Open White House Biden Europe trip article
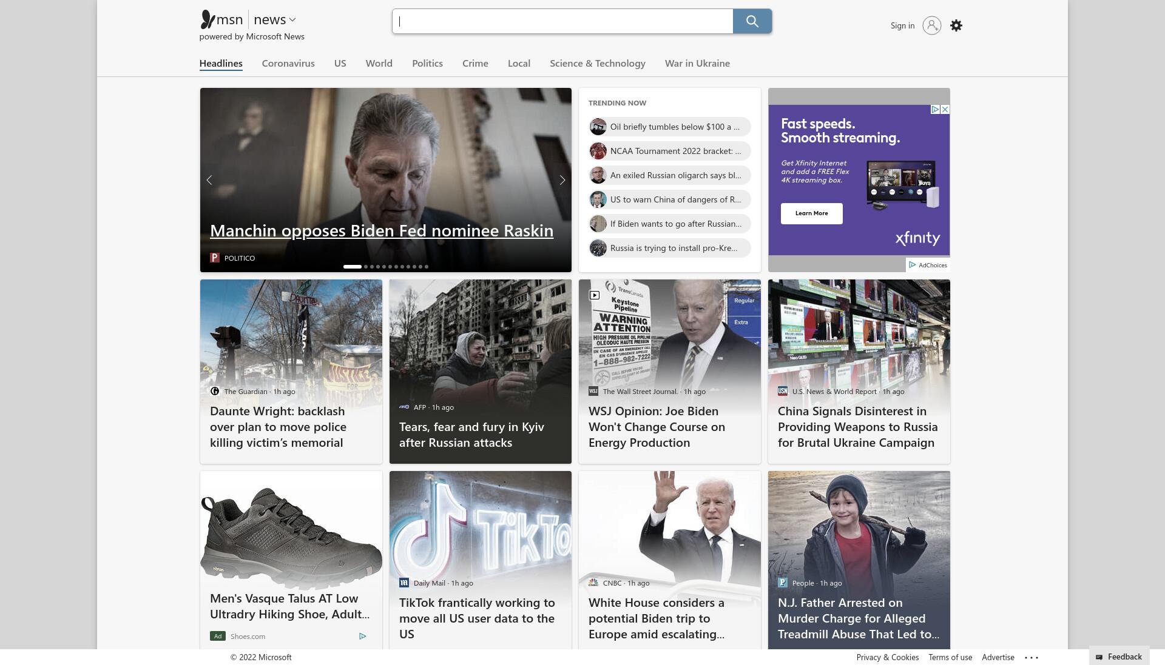The width and height of the screenshot is (1165, 665). click(657, 618)
